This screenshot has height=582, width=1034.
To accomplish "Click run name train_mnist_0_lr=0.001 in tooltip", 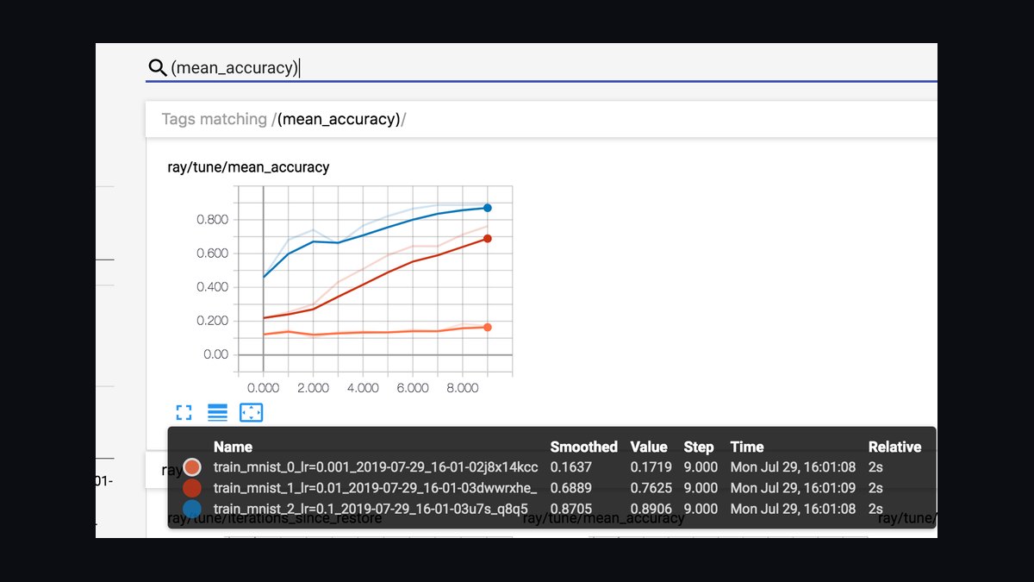I will pos(376,467).
